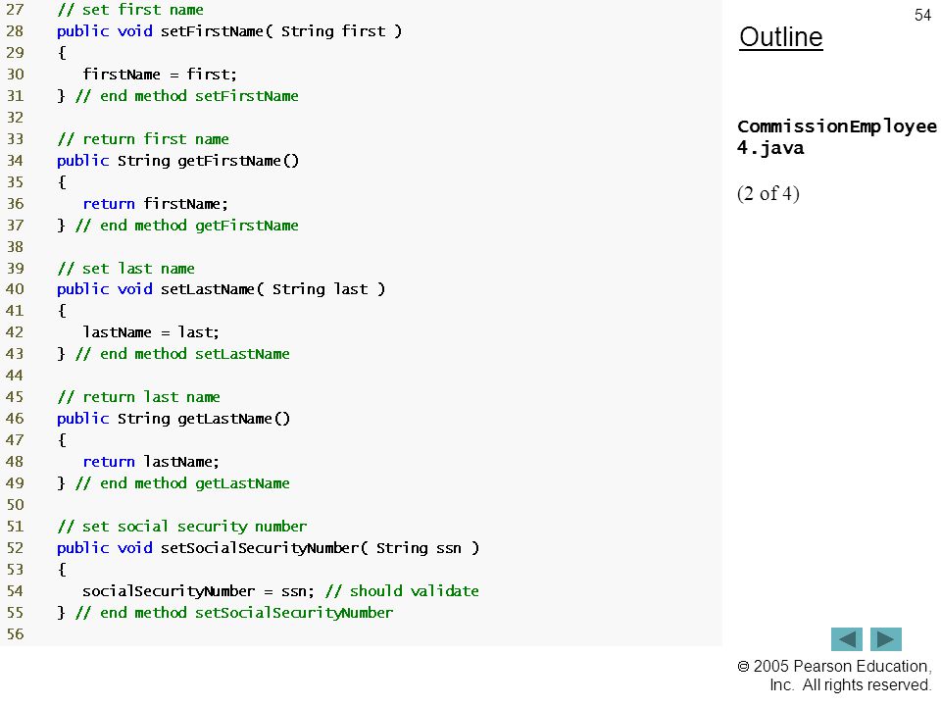This screenshot has width=941, height=706.
Task: Click the comment '// set first name'
Action: tap(130, 10)
